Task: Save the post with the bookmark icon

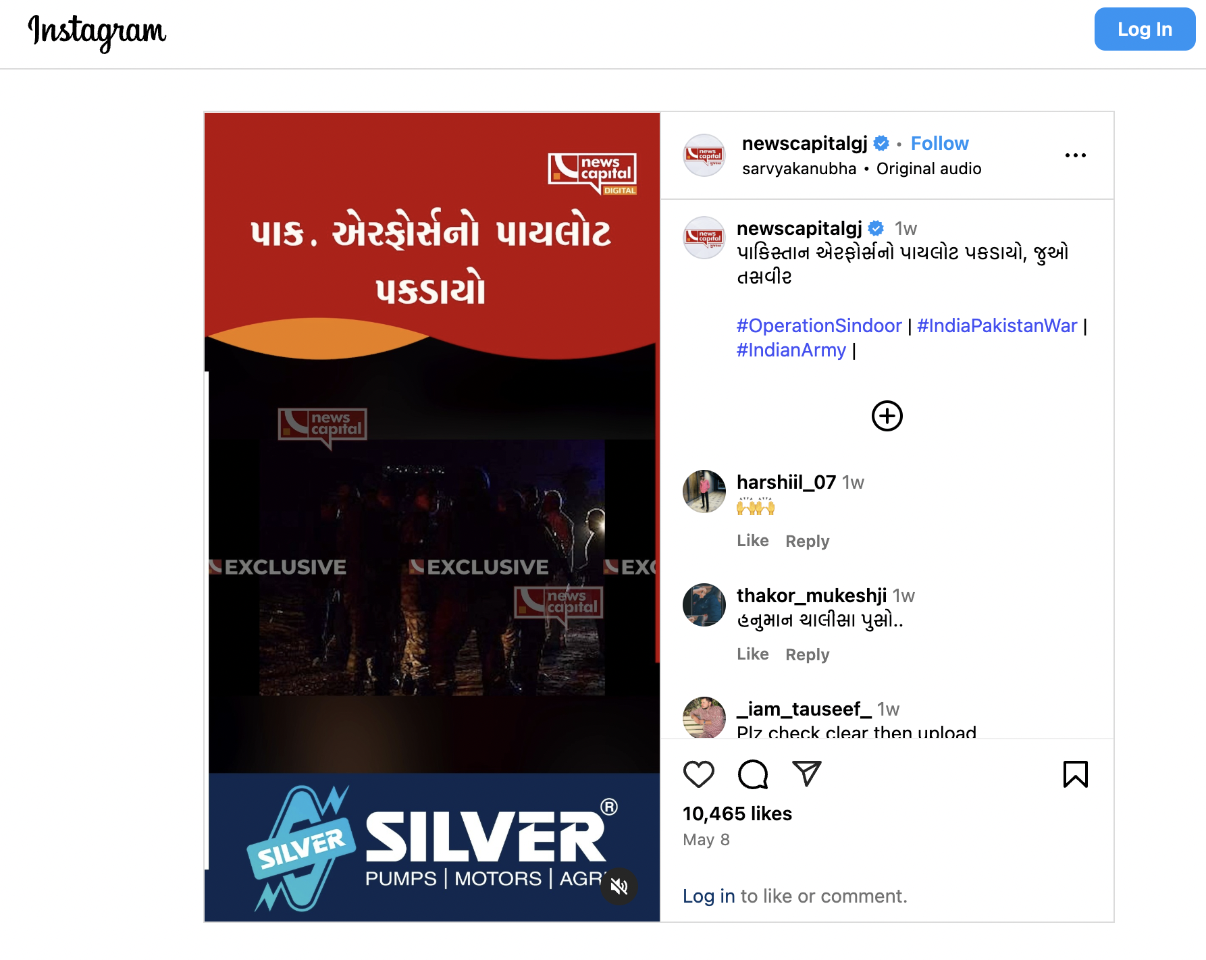Action: [1076, 774]
